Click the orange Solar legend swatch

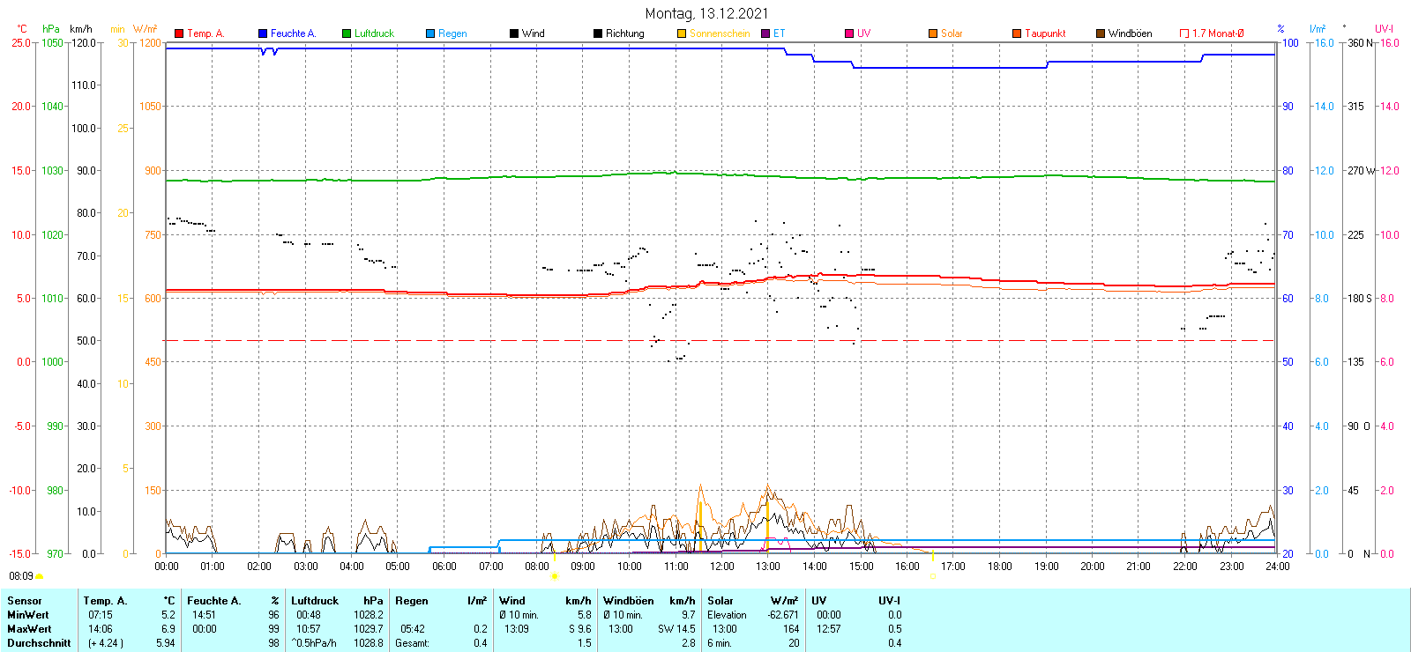[x=933, y=33]
